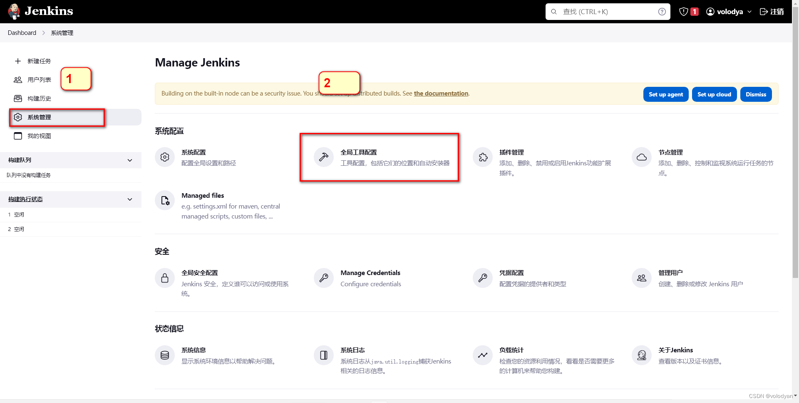Open 用户列表 in the sidebar

pos(39,80)
